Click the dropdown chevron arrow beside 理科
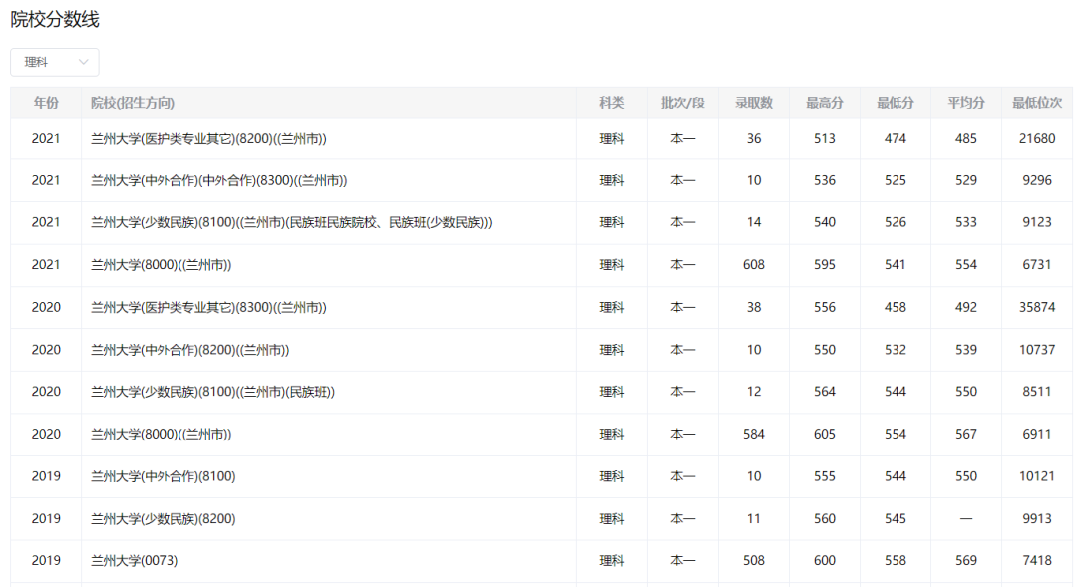Screen dimensions: 1077x587 click(x=84, y=62)
